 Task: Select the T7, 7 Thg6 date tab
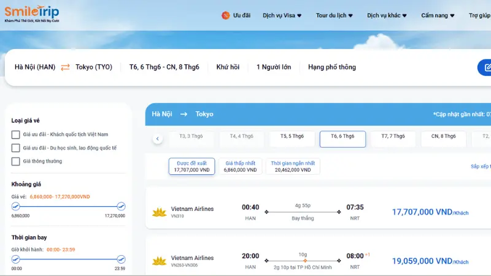[x=393, y=139]
